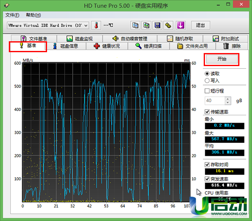Click the burst rate 616.4 MB/s value
The height and width of the screenshot is (221, 252).
225,186
